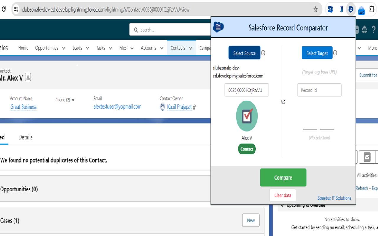Click the browser address bar URL
The height and width of the screenshot is (236, 378).
tap(106, 9)
